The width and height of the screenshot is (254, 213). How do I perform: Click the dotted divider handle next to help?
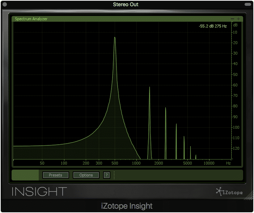click(114, 175)
